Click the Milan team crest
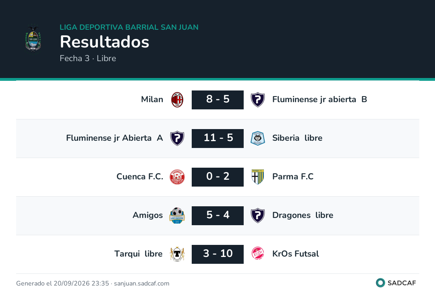 pos(177,100)
